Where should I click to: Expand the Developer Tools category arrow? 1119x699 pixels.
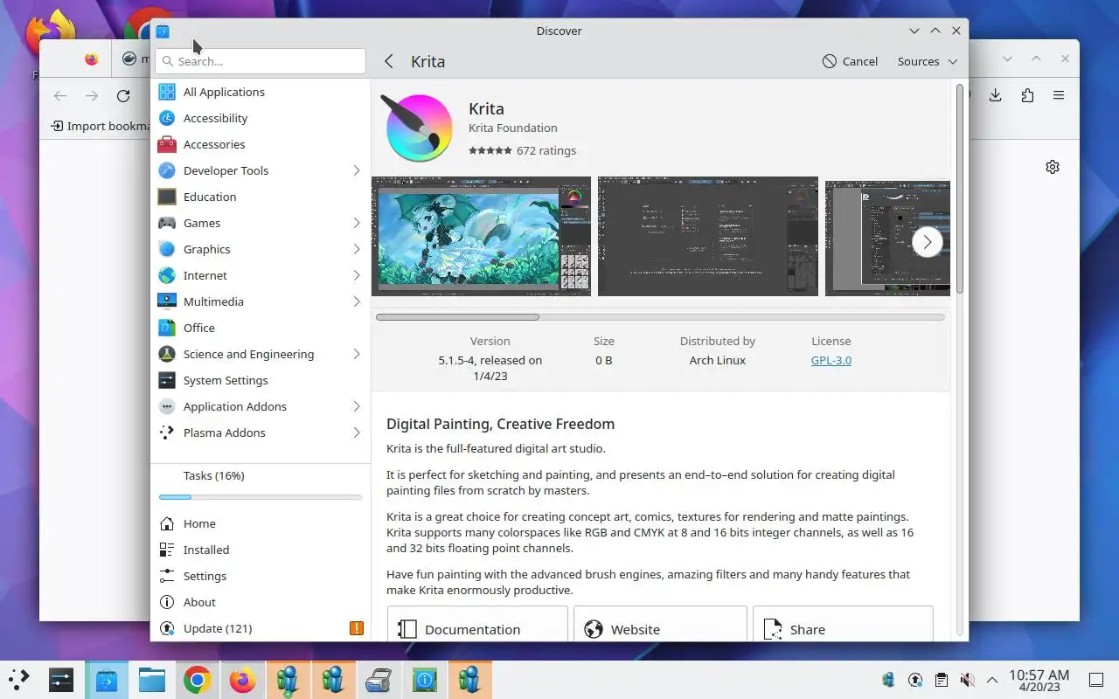(x=357, y=170)
